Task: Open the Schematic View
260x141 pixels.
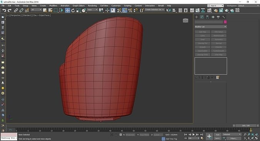Action: (203, 10)
